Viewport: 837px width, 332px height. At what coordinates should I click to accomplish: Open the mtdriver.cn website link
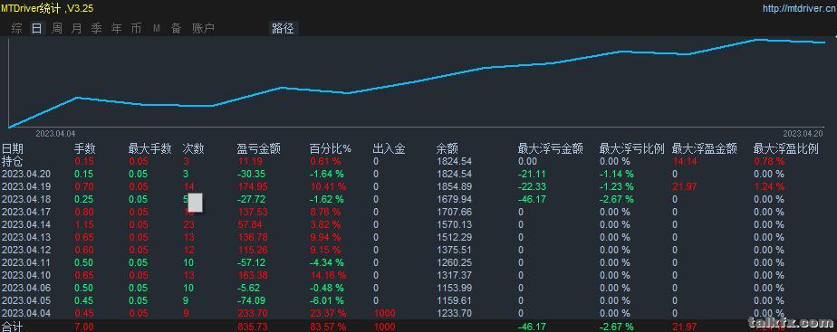pyautogui.click(x=799, y=8)
